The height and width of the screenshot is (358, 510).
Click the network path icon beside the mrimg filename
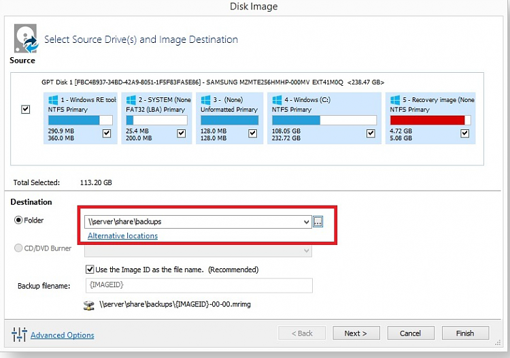click(89, 306)
